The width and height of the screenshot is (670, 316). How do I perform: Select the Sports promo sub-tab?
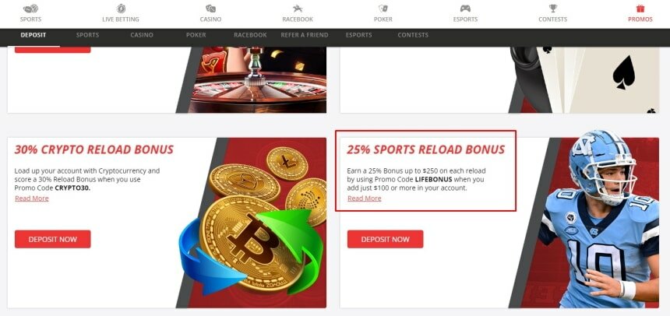coord(87,35)
